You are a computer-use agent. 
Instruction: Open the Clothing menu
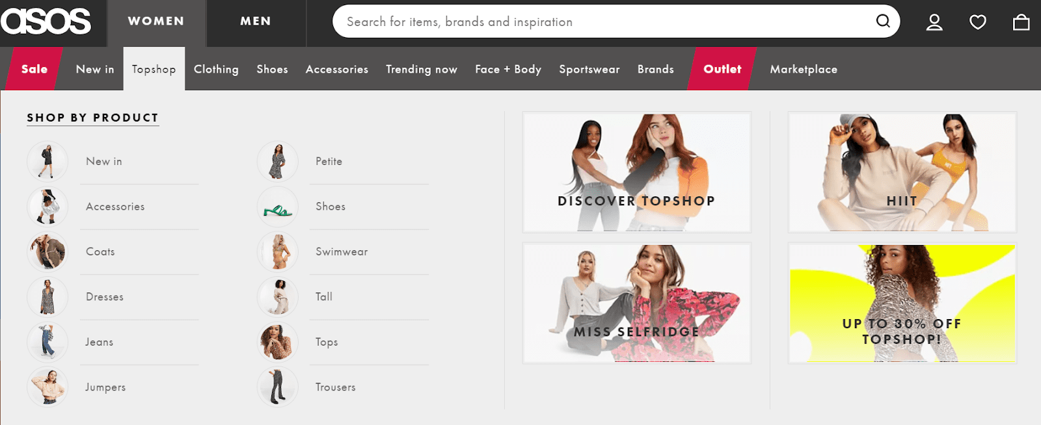tap(216, 69)
